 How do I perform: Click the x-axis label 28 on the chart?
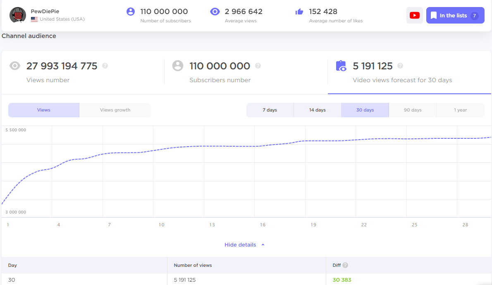point(465,225)
